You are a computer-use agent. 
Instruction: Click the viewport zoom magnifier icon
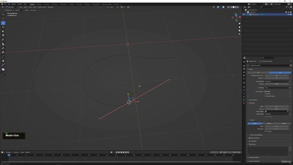(x=239, y=24)
